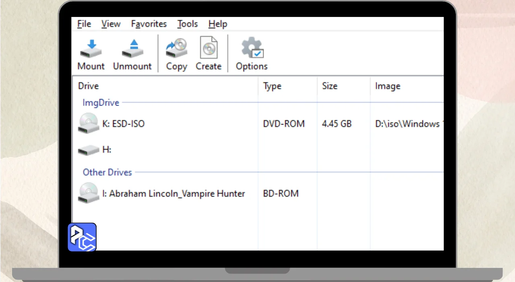Viewport: 515px width, 282px height.
Task: Click the empty H: drive icon
Action: pos(89,150)
